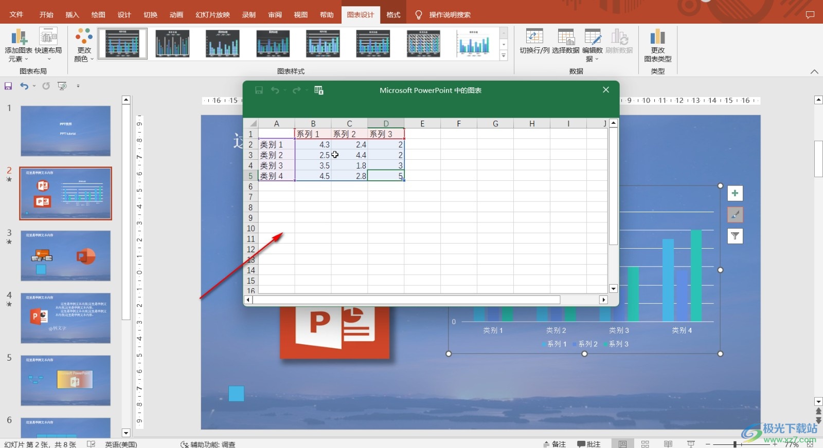The height and width of the screenshot is (448, 823).
Task: Undo the last action in PowerPoint
Action: (x=24, y=86)
